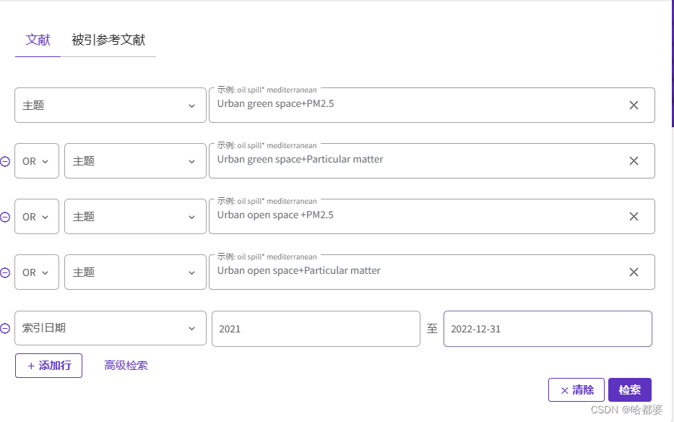Open the 主题 field dropdown in first row
The width and height of the screenshot is (674, 422).
(111, 105)
